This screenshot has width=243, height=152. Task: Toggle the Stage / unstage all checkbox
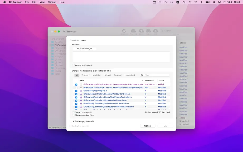pos(74,112)
